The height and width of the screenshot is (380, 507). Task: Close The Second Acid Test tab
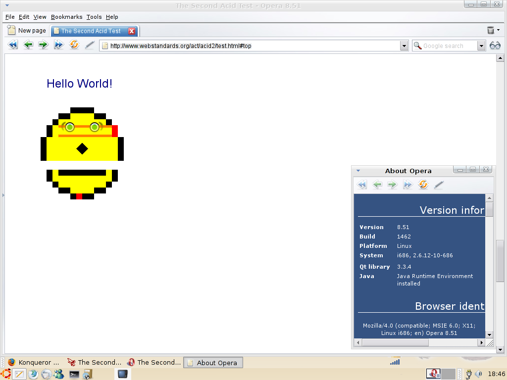coord(132,31)
